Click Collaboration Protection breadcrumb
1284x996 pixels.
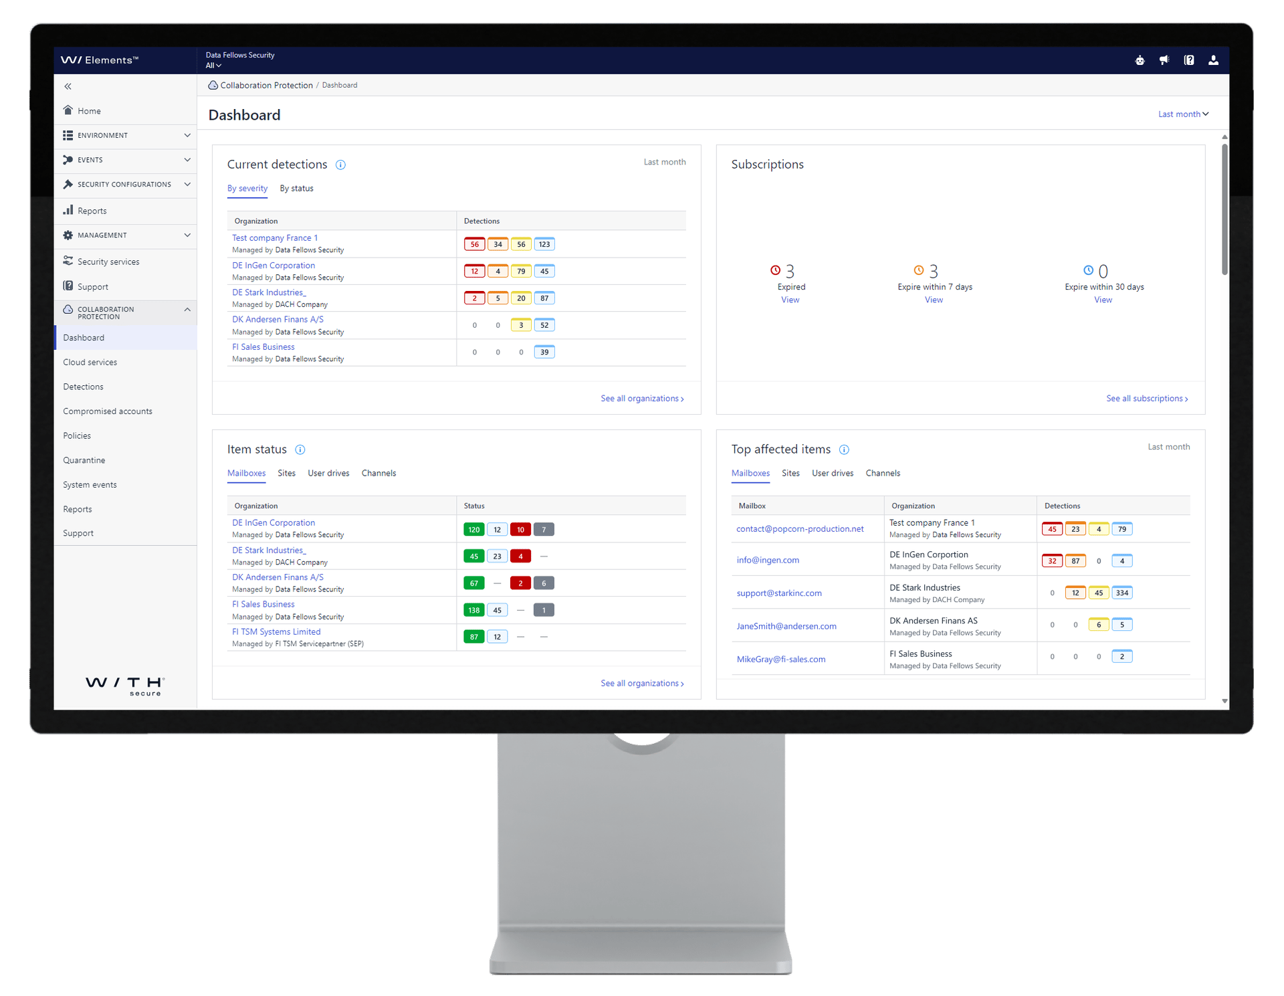pos(266,86)
